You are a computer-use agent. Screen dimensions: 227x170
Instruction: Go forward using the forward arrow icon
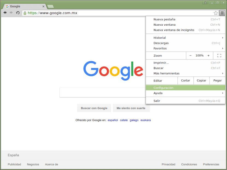[x=11, y=13]
